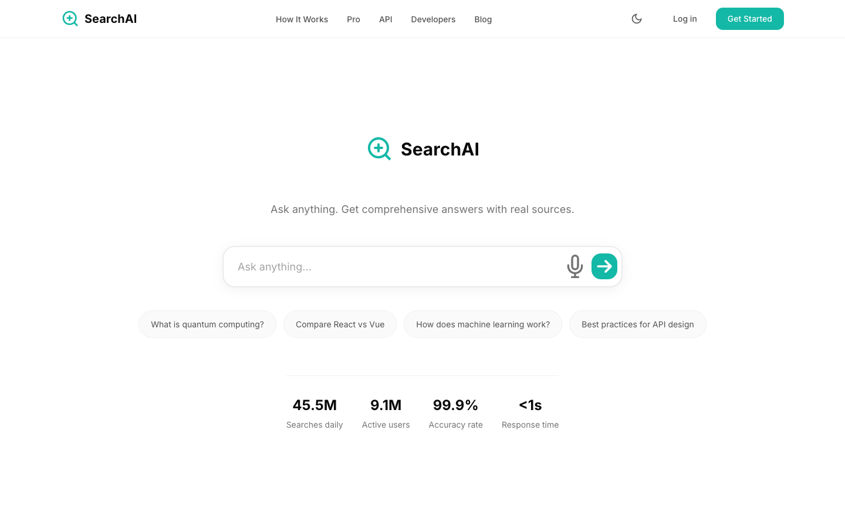The height and width of the screenshot is (528, 845).
Task: Click the Log in link
Action: coord(685,18)
